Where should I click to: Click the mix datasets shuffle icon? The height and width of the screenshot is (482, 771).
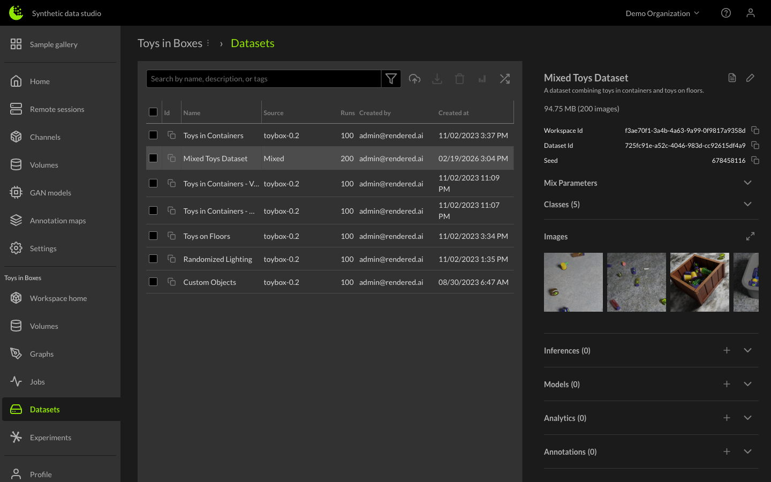[504, 79]
